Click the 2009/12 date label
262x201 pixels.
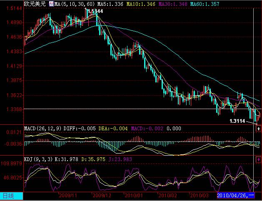coord(102,196)
